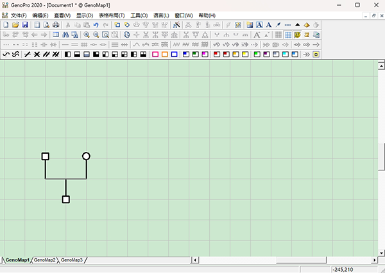Print the genogram using the printer icon
The image size is (385, 273).
coord(56,25)
